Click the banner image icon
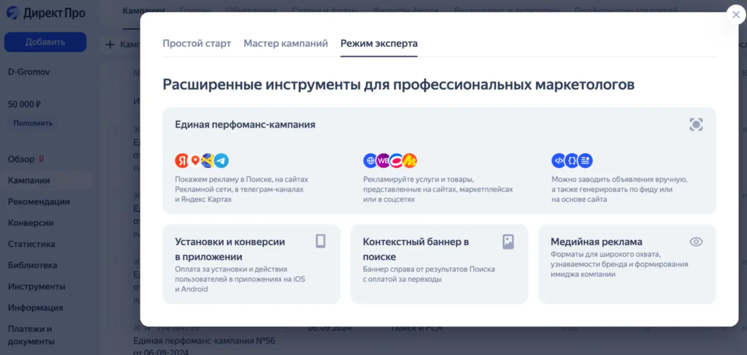This screenshot has width=747, height=355. [x=508, y=241]
